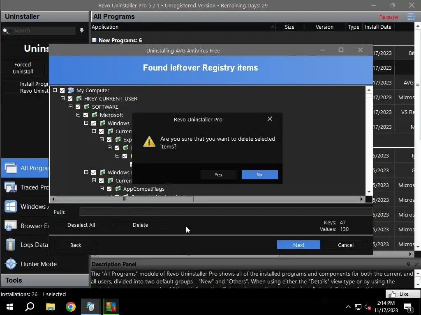Click the Register link

[389, 17]
